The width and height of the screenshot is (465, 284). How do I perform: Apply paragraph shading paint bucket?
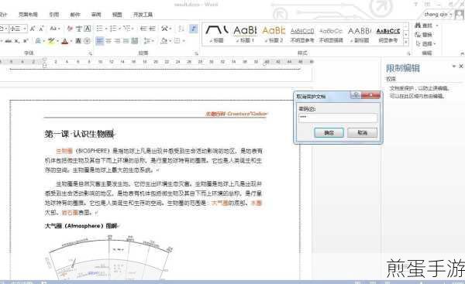164,41
